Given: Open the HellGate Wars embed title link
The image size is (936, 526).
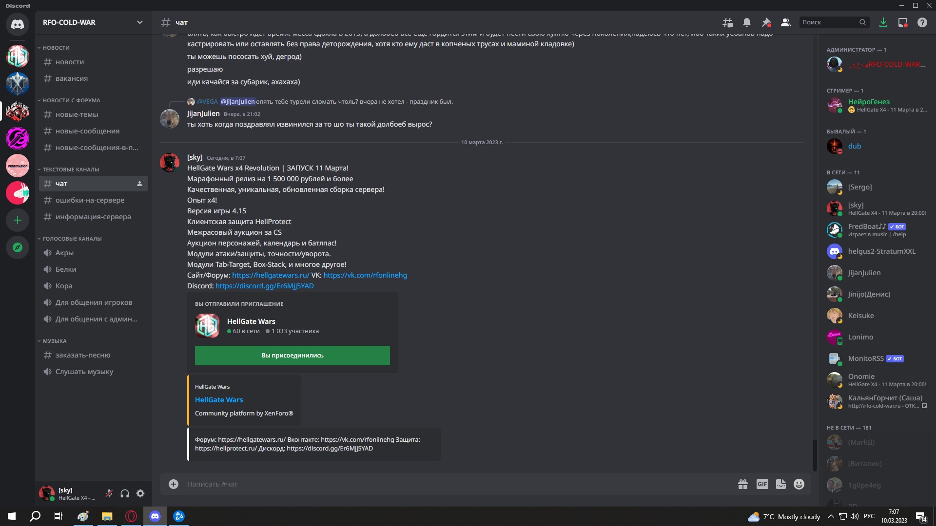Looking at the screenshot, I should (x=219, y=400).
